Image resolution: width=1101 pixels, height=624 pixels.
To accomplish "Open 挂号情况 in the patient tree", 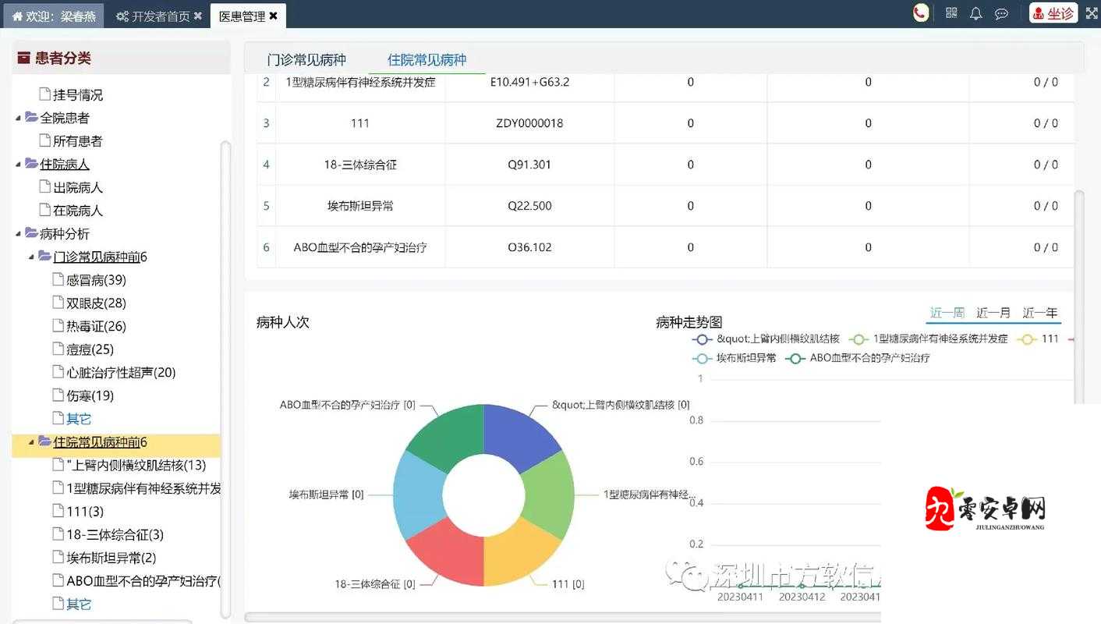I will pos(78,94).
